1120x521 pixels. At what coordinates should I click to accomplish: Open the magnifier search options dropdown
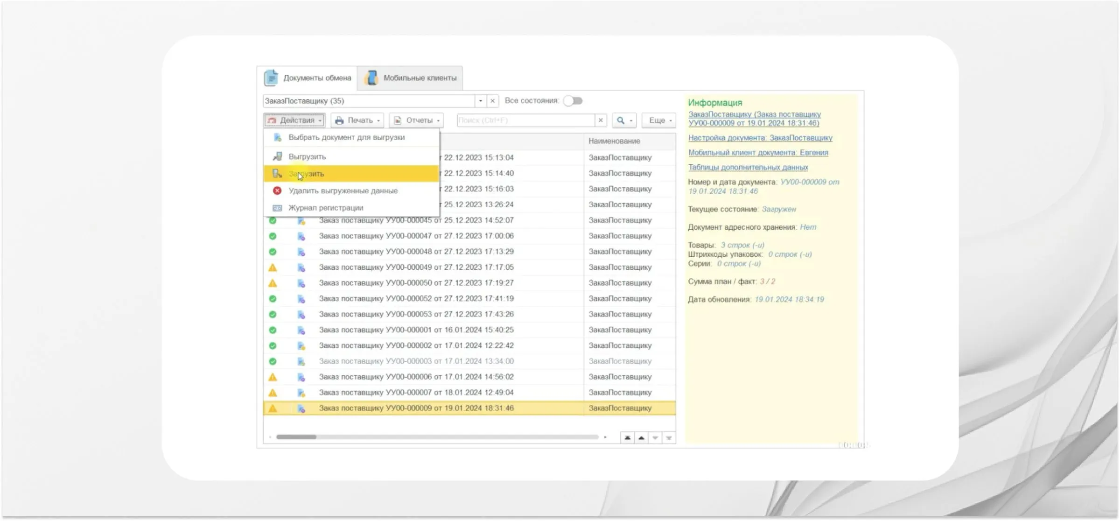(624, 120)
